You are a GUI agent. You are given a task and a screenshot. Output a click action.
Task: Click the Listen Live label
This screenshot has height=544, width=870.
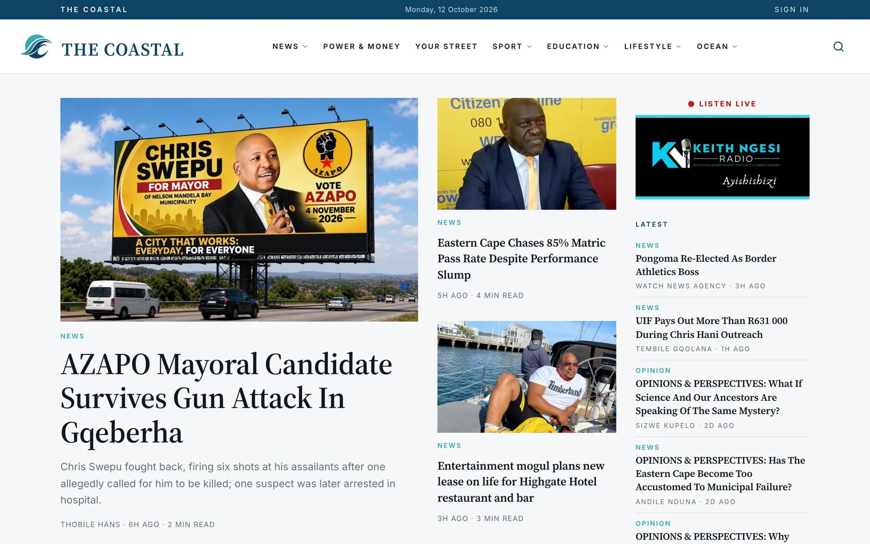727,104
